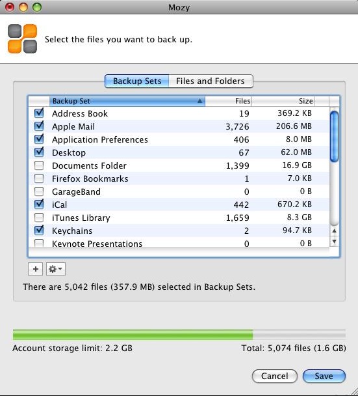358x396 pixels.
Task: Uncheck the Address Book backup set
Action: tap(39, 113)
